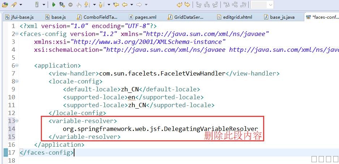Click the gray Terminate stop icon
This screenshot has width=339, height=164.
coord(70,5)
